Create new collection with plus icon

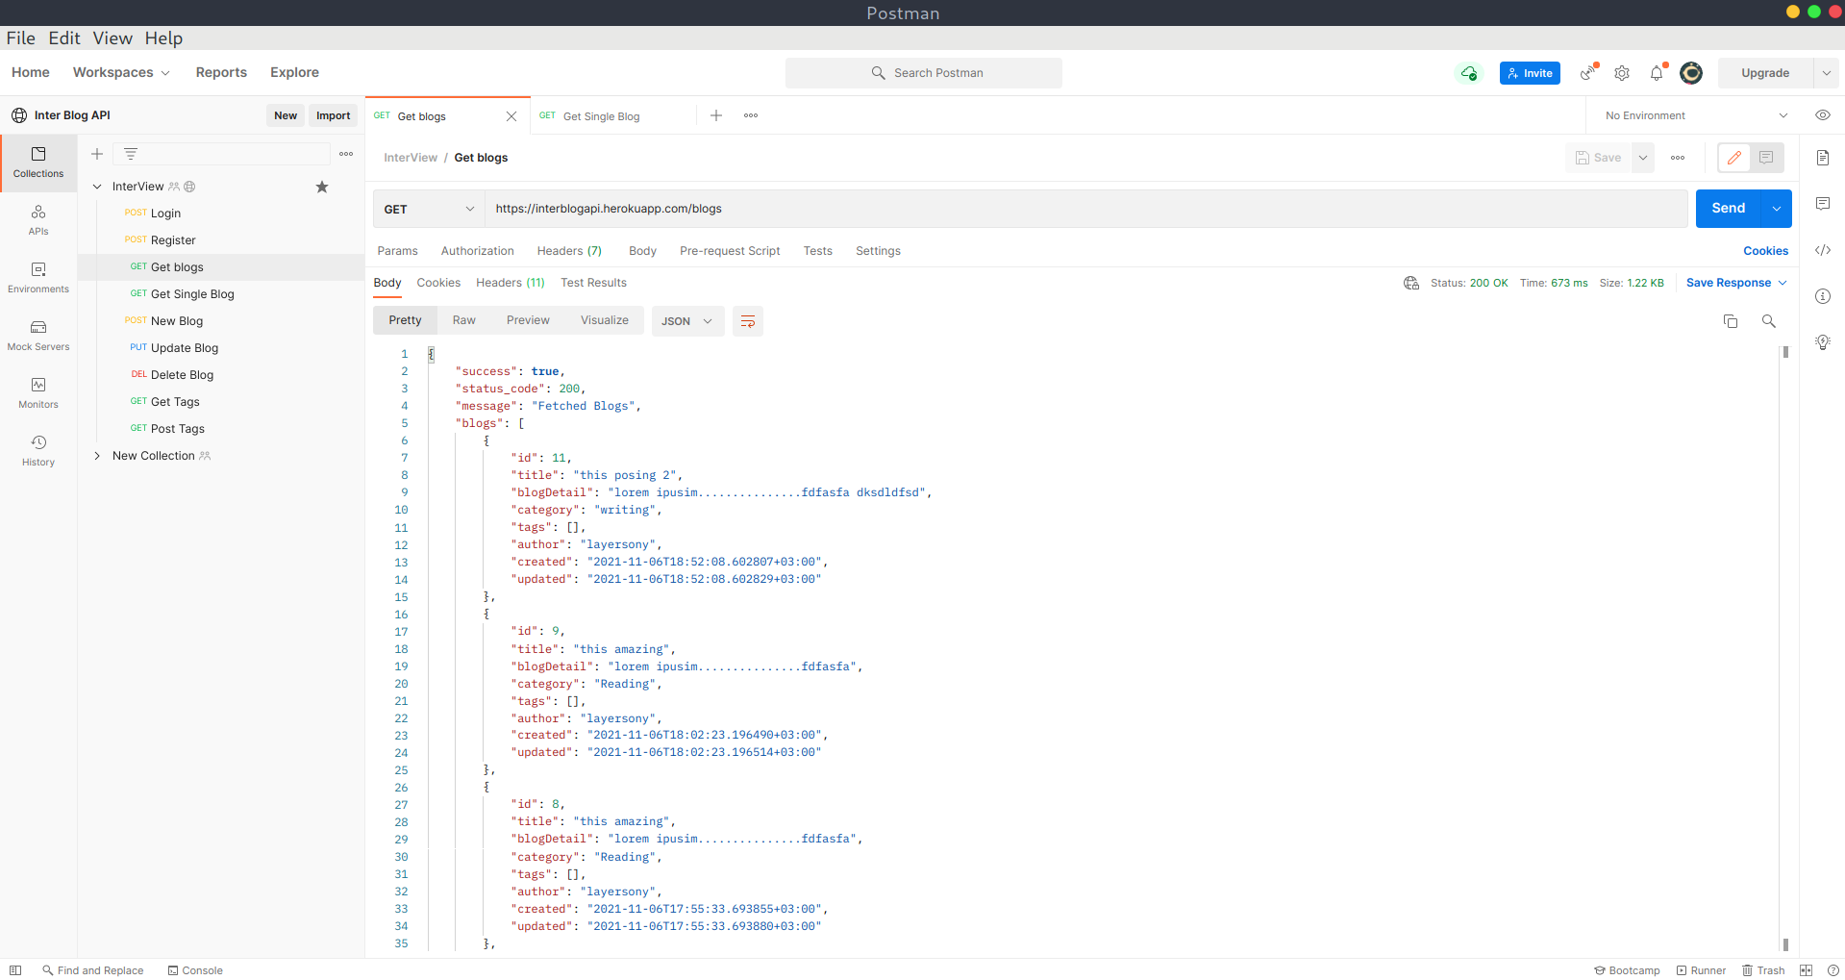97,154
